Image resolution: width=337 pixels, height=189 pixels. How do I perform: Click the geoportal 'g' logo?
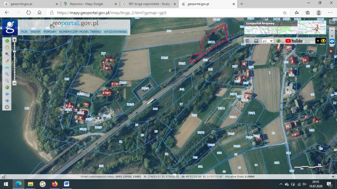(x=10, y=27)
